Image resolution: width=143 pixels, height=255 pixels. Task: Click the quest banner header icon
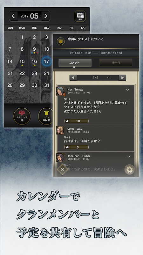[x=61, y=41]
